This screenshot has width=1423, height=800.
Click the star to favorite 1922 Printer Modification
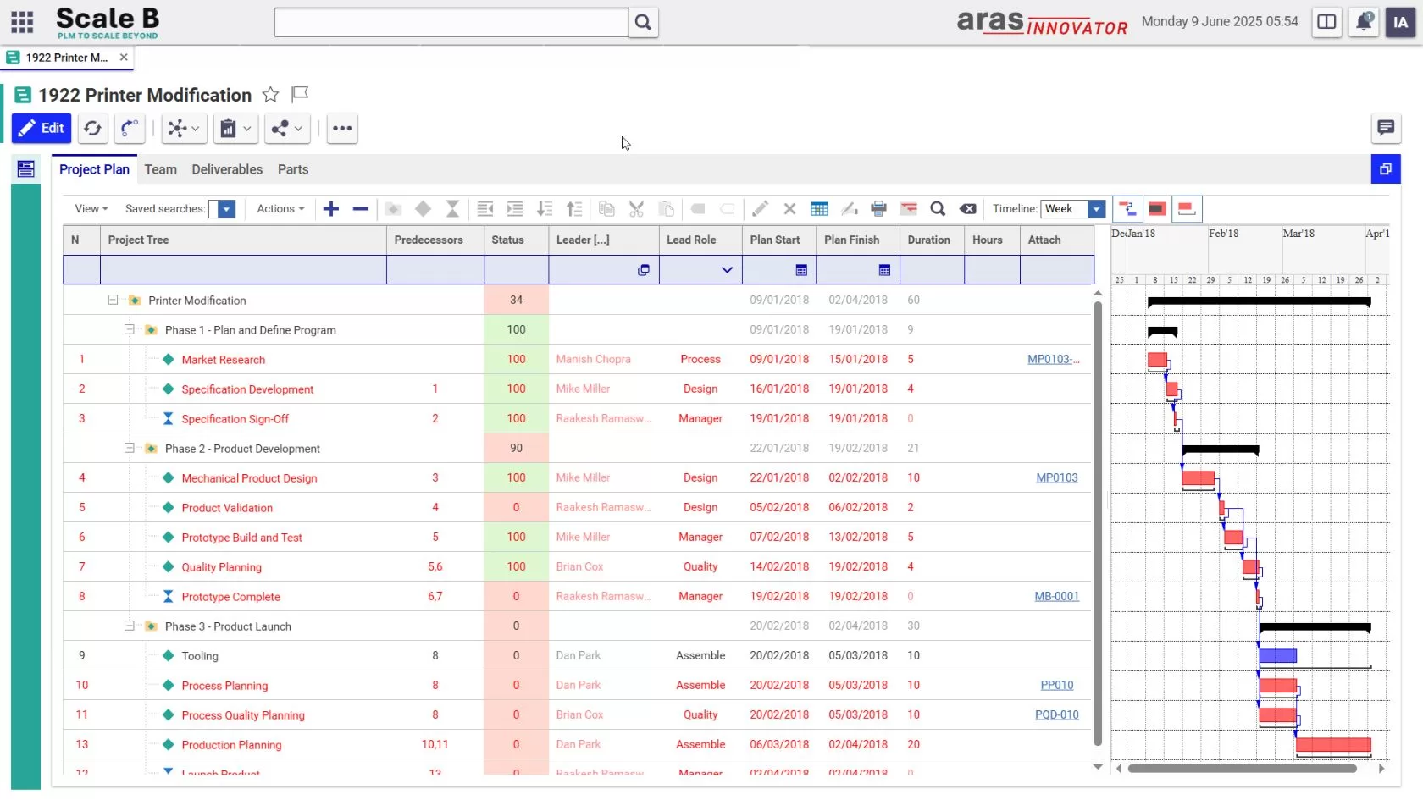270,94
